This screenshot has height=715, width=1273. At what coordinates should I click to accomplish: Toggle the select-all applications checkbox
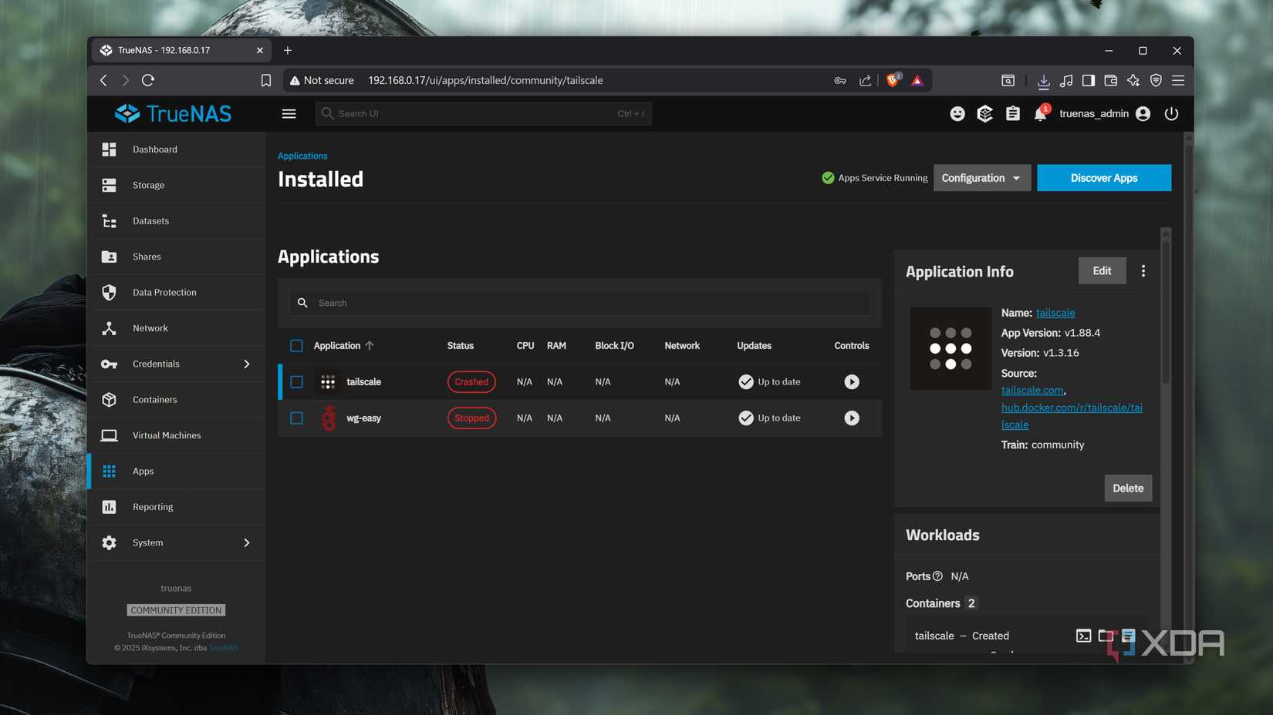click(x=296, y=346)
